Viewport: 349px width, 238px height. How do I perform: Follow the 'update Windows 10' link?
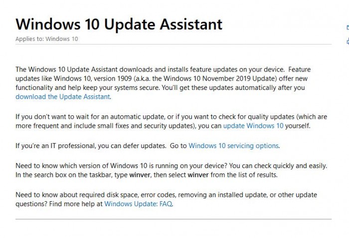[x=253, y=126]
